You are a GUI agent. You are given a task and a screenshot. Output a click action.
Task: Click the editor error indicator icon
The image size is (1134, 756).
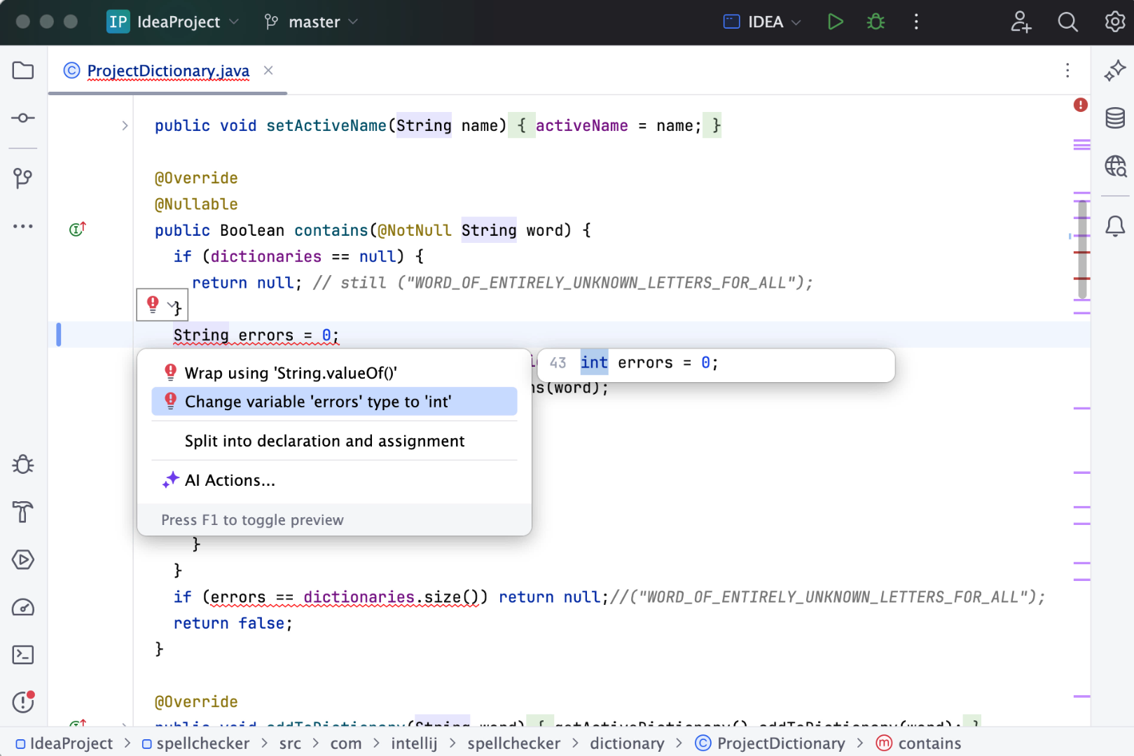1081,105
